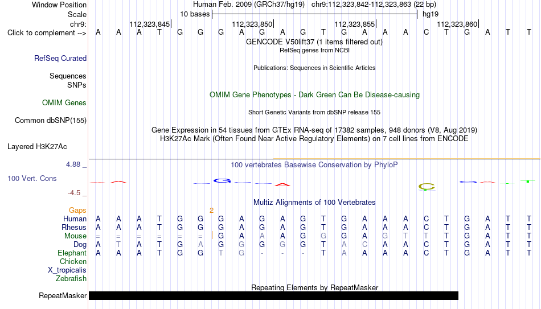Click the 112,323,860 ruler coordinate

click(457, 24)
